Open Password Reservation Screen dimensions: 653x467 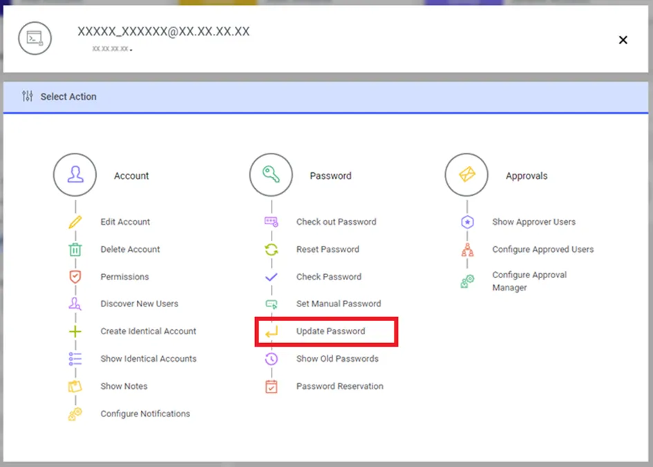pos(340,386)
